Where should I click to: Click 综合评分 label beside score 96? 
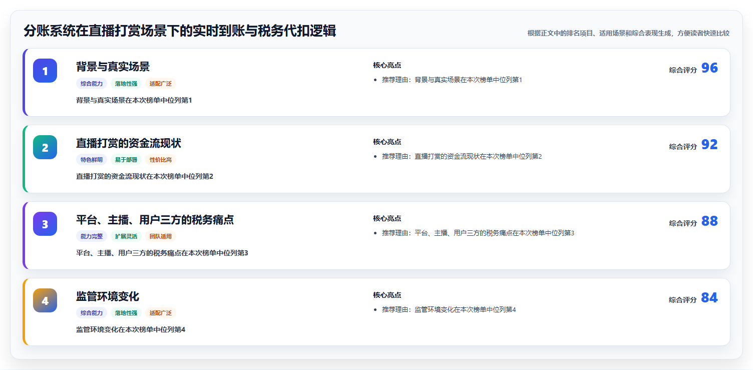(x=683, y=70)
